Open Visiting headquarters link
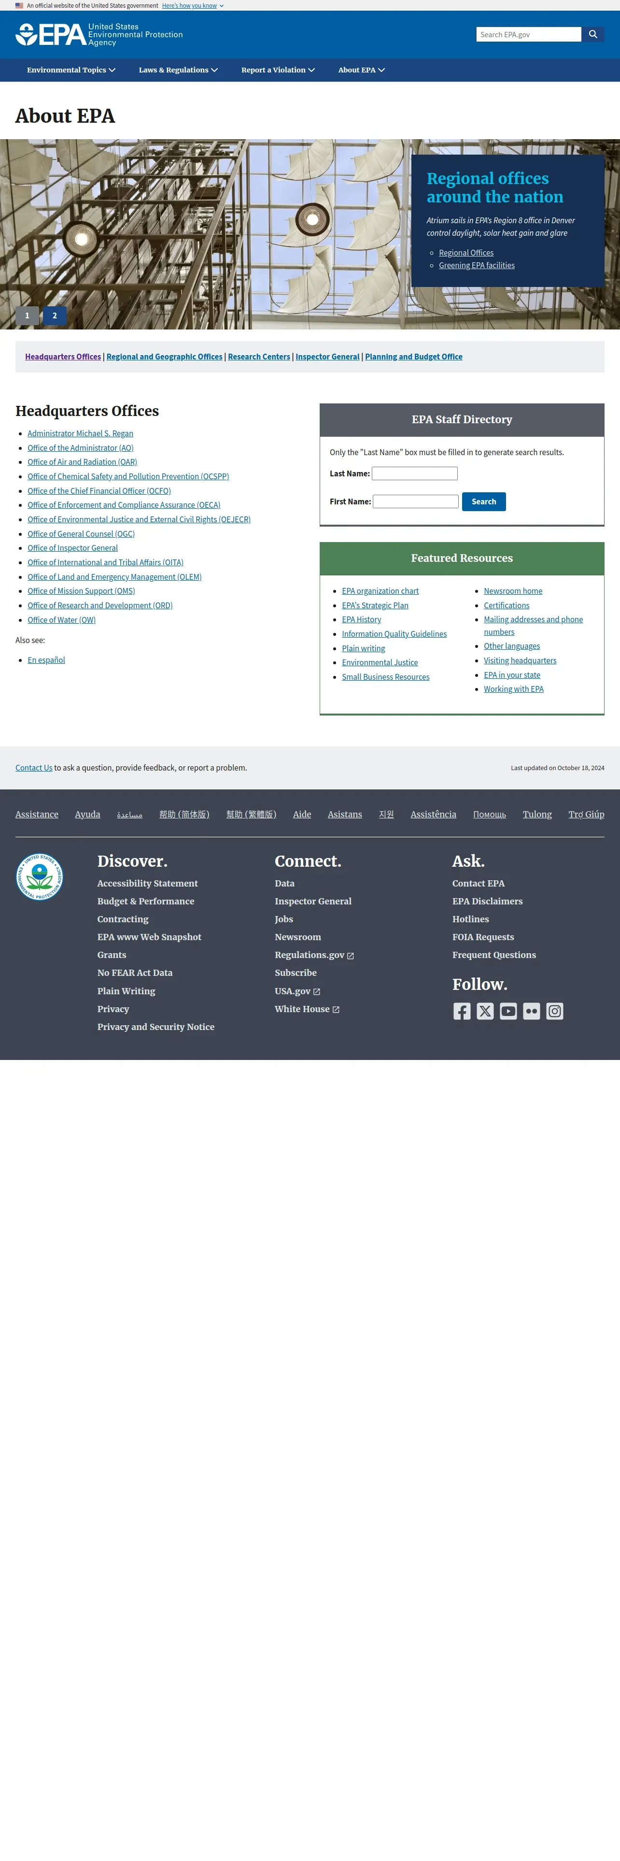620x1861 pixels. 521,660
